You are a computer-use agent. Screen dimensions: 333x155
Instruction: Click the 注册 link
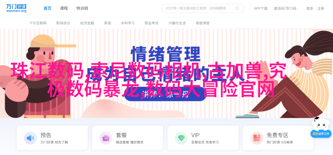[x=321, y=9]
